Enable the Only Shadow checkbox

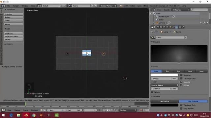coord(181,108)
